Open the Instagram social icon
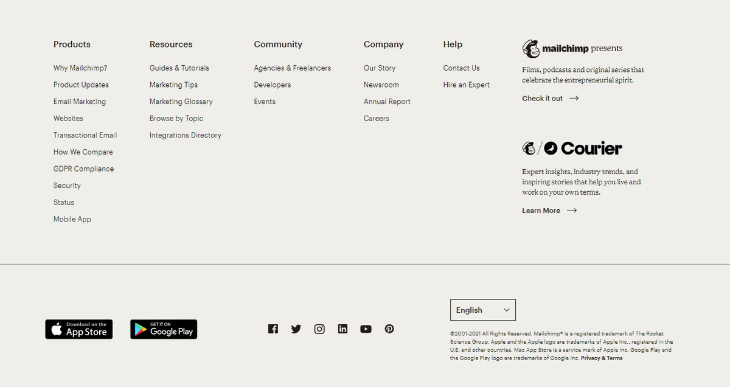 319,329
